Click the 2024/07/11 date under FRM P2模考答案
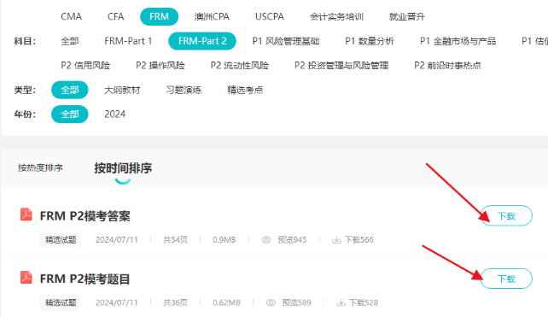Image resolution: width=548 pixels, height=317 pixels. (117, 240)
